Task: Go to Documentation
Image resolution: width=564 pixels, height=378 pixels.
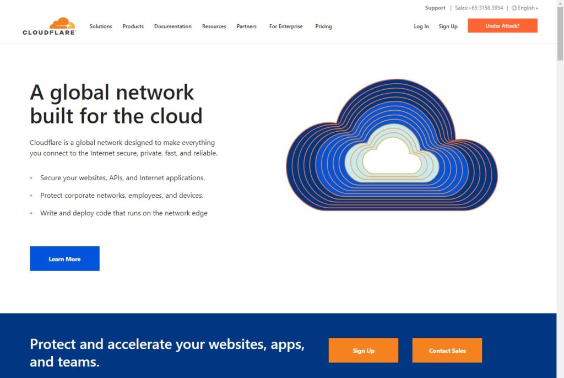Action: pyautogui.click(x=172, y=26)
